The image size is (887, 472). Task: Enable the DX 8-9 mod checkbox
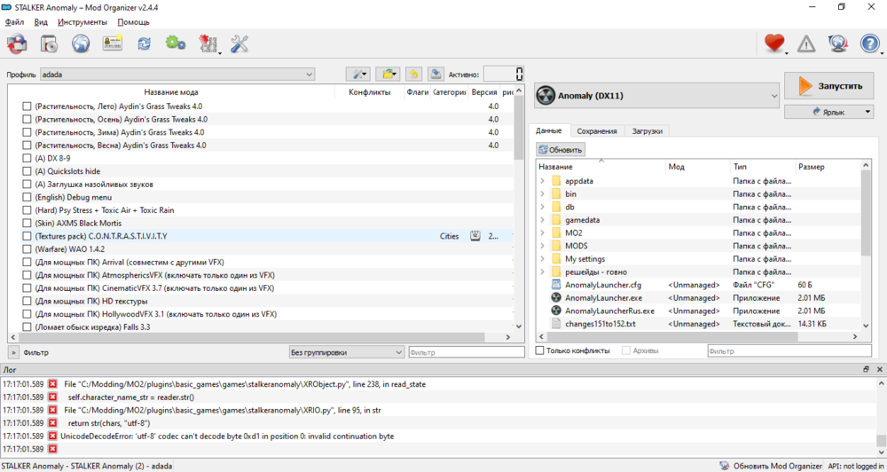tap(27, 158)
